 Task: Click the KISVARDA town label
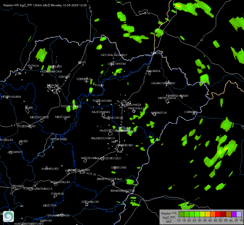[154, 71]
